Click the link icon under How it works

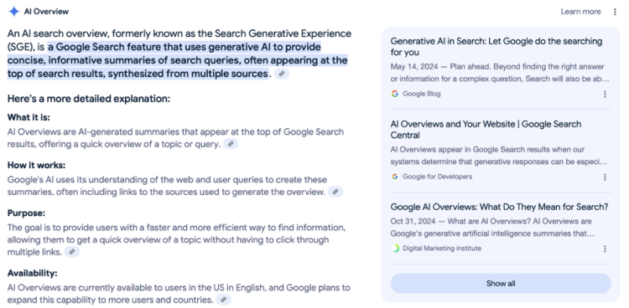335,192
